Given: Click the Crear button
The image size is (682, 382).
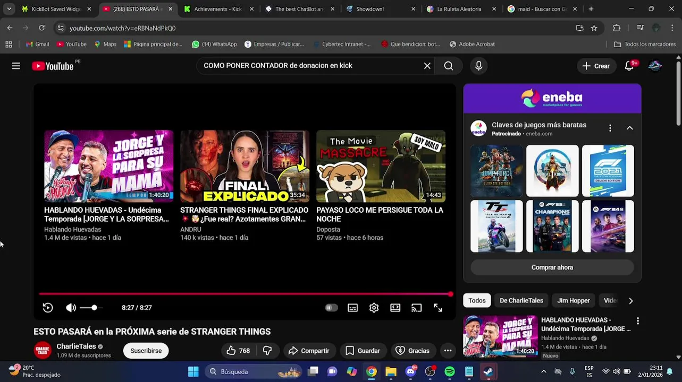Looking at the screenshot, I should pyautogui.click(x=596, y=66).
